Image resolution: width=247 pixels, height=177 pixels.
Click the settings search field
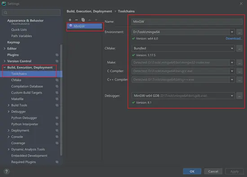tap(31, 13)
